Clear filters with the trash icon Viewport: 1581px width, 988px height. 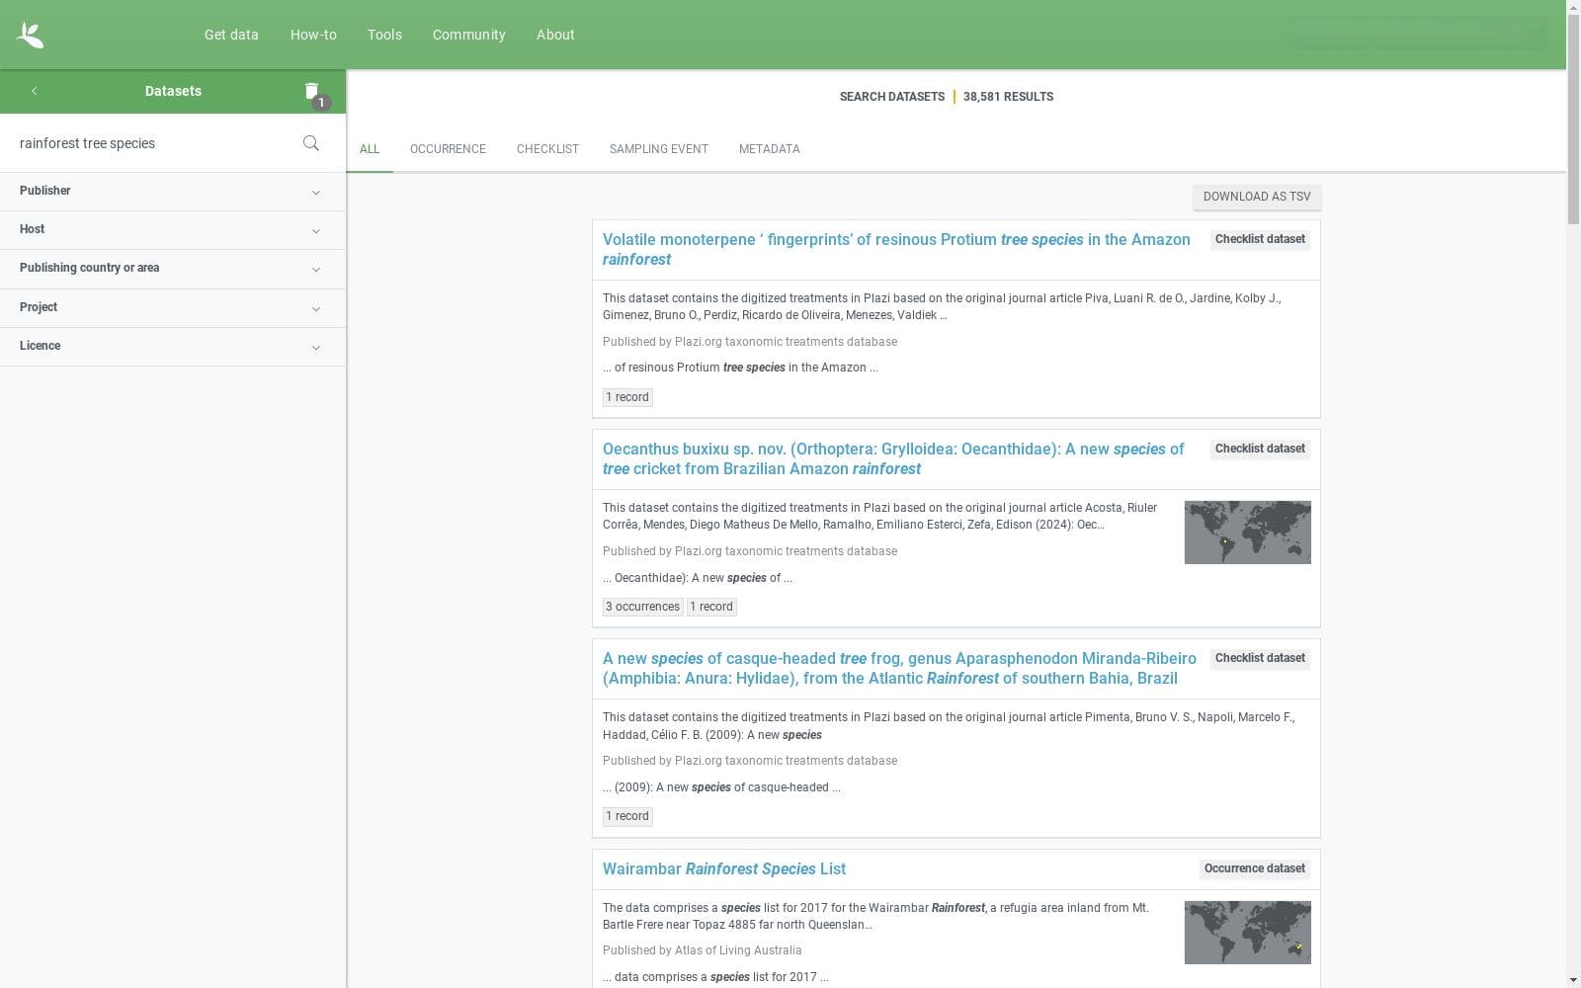tap(312, 91)
